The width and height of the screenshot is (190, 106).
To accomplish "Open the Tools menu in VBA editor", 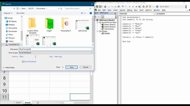I will tap(141, 10).
